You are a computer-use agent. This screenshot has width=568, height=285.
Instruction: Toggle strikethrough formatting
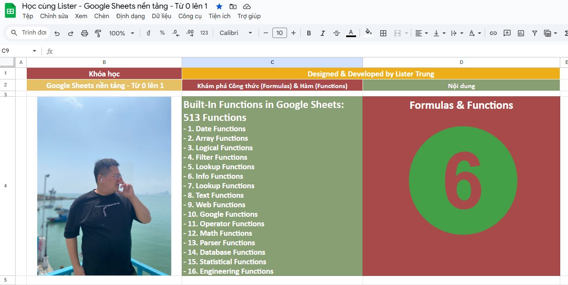pos(337,33)
